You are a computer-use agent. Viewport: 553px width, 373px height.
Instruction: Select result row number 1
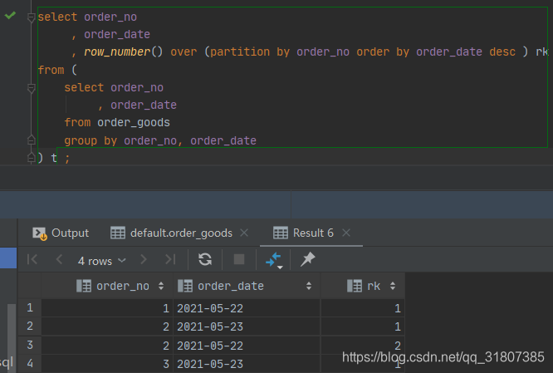30,307
